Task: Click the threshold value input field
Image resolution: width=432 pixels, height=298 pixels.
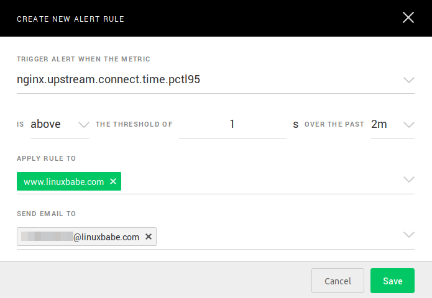Action: tap(232, 124)
